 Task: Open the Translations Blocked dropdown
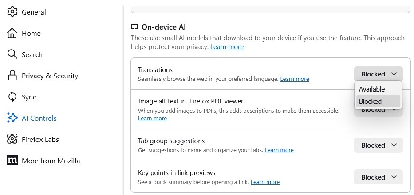pos(378,74)
